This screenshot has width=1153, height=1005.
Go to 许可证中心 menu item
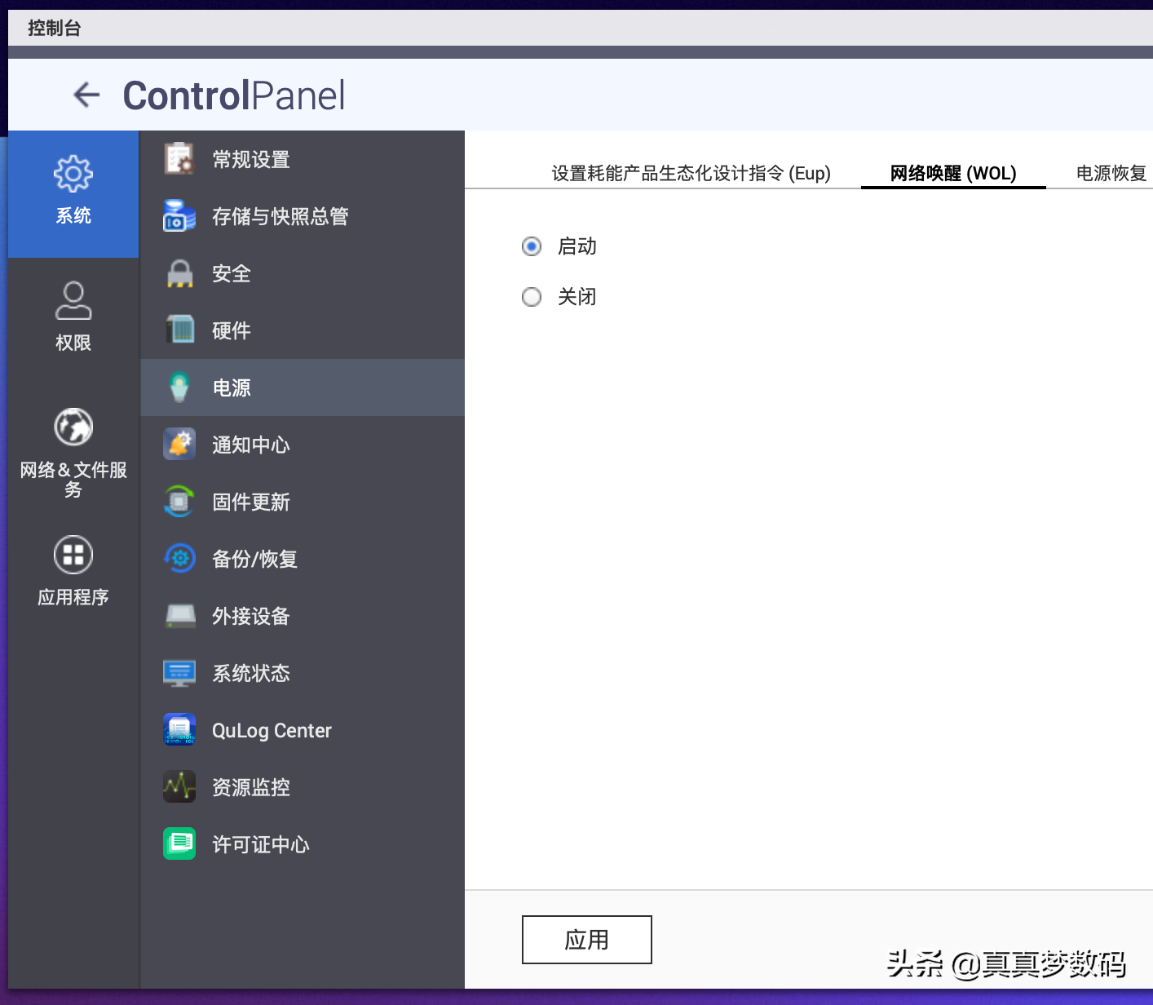pyautogui.click(x=261, y=844)
